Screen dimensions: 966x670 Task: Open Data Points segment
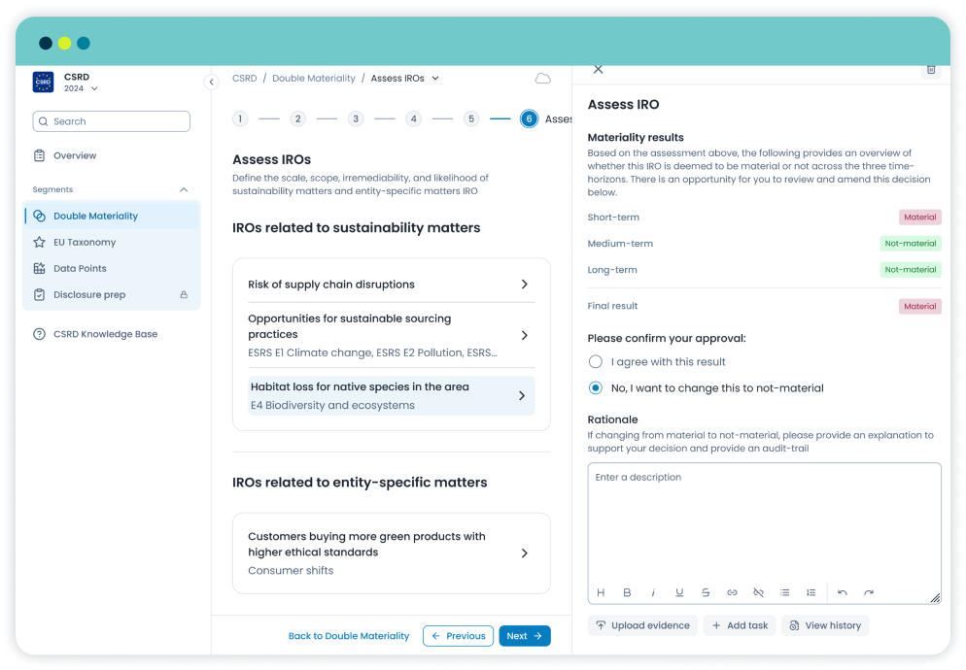point(111,269)
